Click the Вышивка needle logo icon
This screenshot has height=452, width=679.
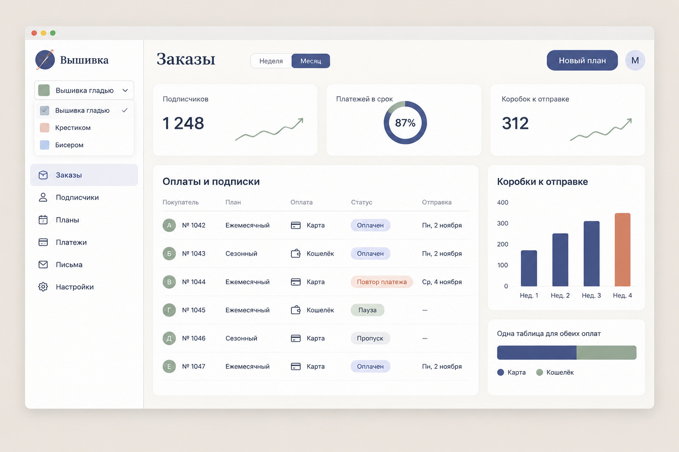[45, 60]
